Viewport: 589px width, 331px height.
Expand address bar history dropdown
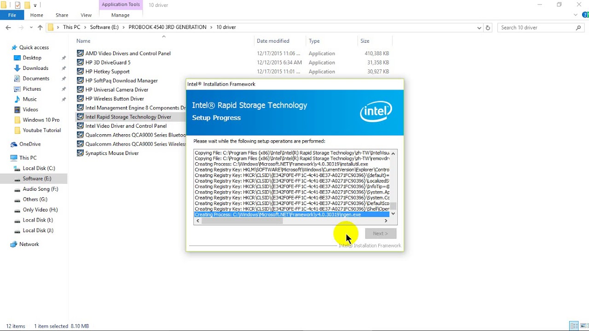click(479, 28)
